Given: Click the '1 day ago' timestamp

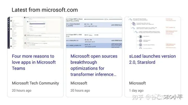Looking at the screenshot, I should click(136, 90).
